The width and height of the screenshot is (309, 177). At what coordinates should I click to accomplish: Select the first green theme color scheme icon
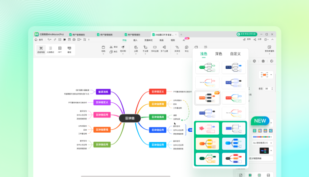(255, 131)
